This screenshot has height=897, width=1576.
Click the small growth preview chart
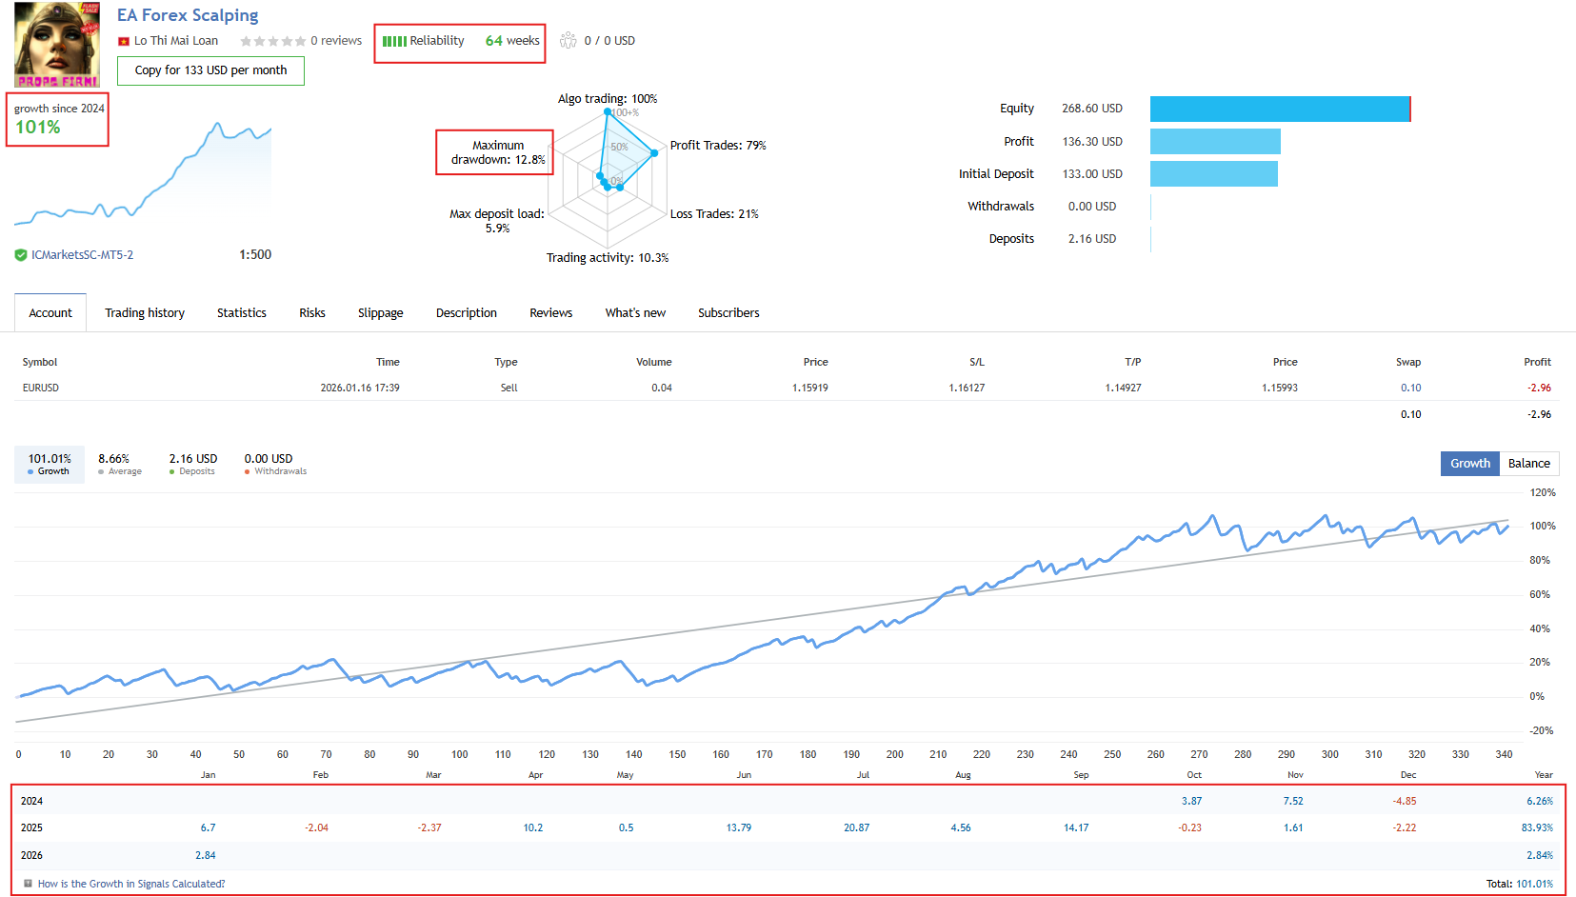click(143, 174)
